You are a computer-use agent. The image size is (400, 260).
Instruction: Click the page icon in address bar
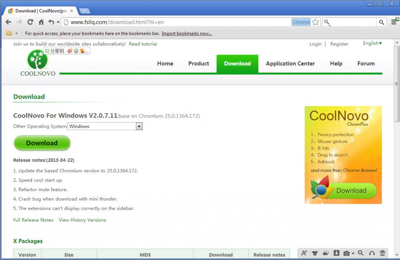click(x=66, y=22)
